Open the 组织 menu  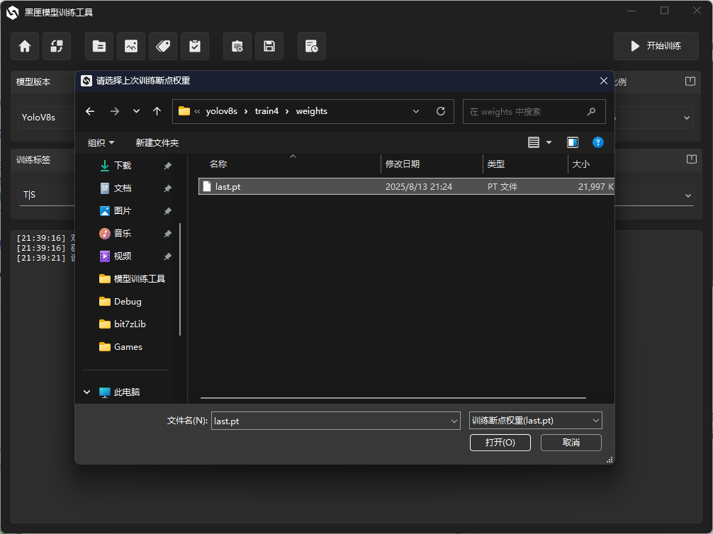[x=101, y=143]
